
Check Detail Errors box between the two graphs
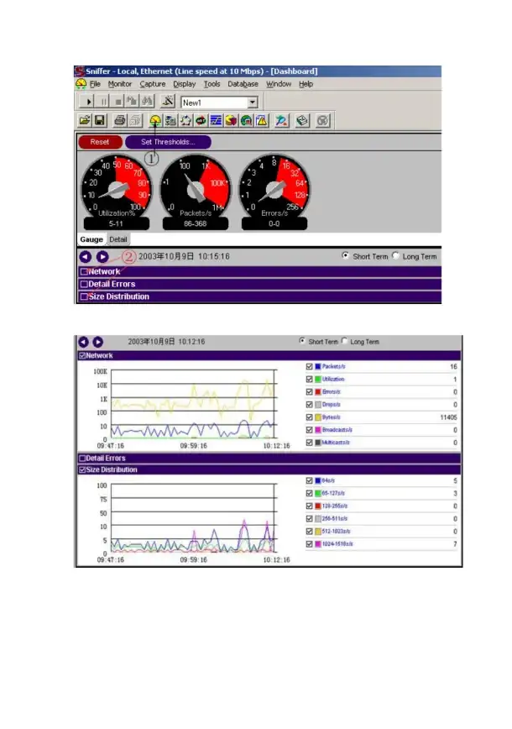pos(82,458)
